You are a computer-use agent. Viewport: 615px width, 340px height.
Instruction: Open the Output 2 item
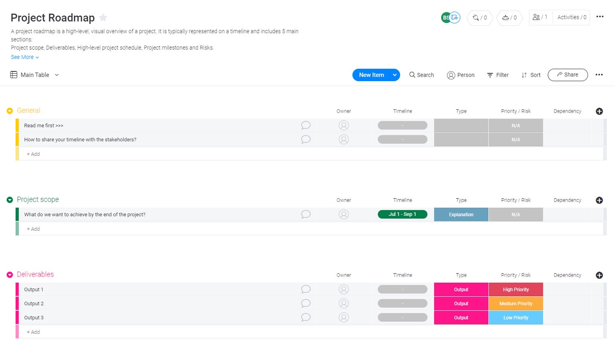click(x=34, y=304)
